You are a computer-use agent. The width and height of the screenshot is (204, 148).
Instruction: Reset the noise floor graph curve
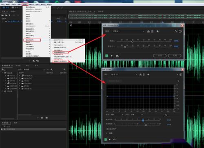[x=166, y=115]
